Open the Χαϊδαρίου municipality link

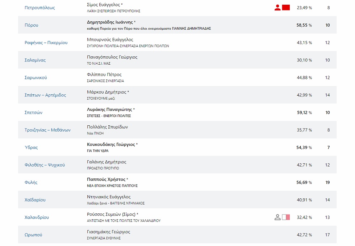(x=35, y=200)
